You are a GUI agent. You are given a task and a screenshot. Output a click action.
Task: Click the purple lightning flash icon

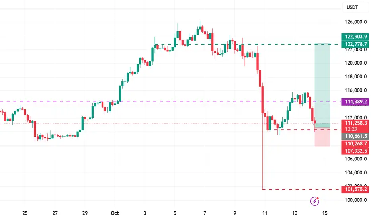pos(315,201)
